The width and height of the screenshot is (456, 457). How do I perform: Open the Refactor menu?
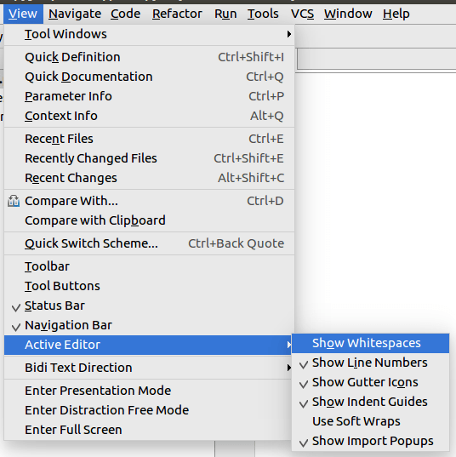click(x=177, y=14)
